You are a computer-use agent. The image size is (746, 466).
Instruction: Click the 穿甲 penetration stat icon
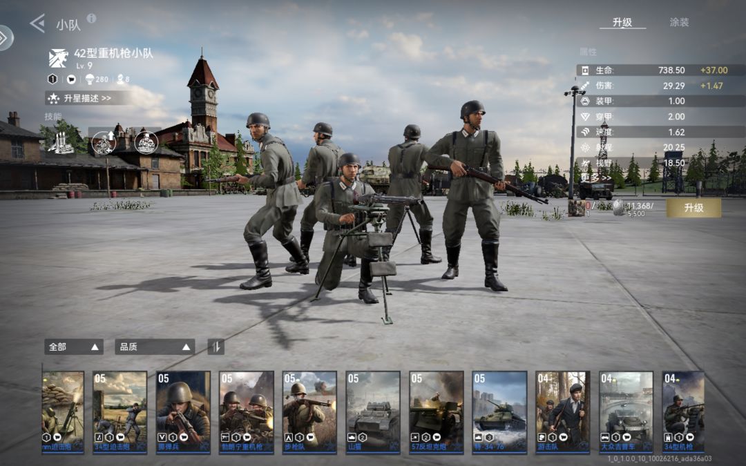click(x=585, y=117)
